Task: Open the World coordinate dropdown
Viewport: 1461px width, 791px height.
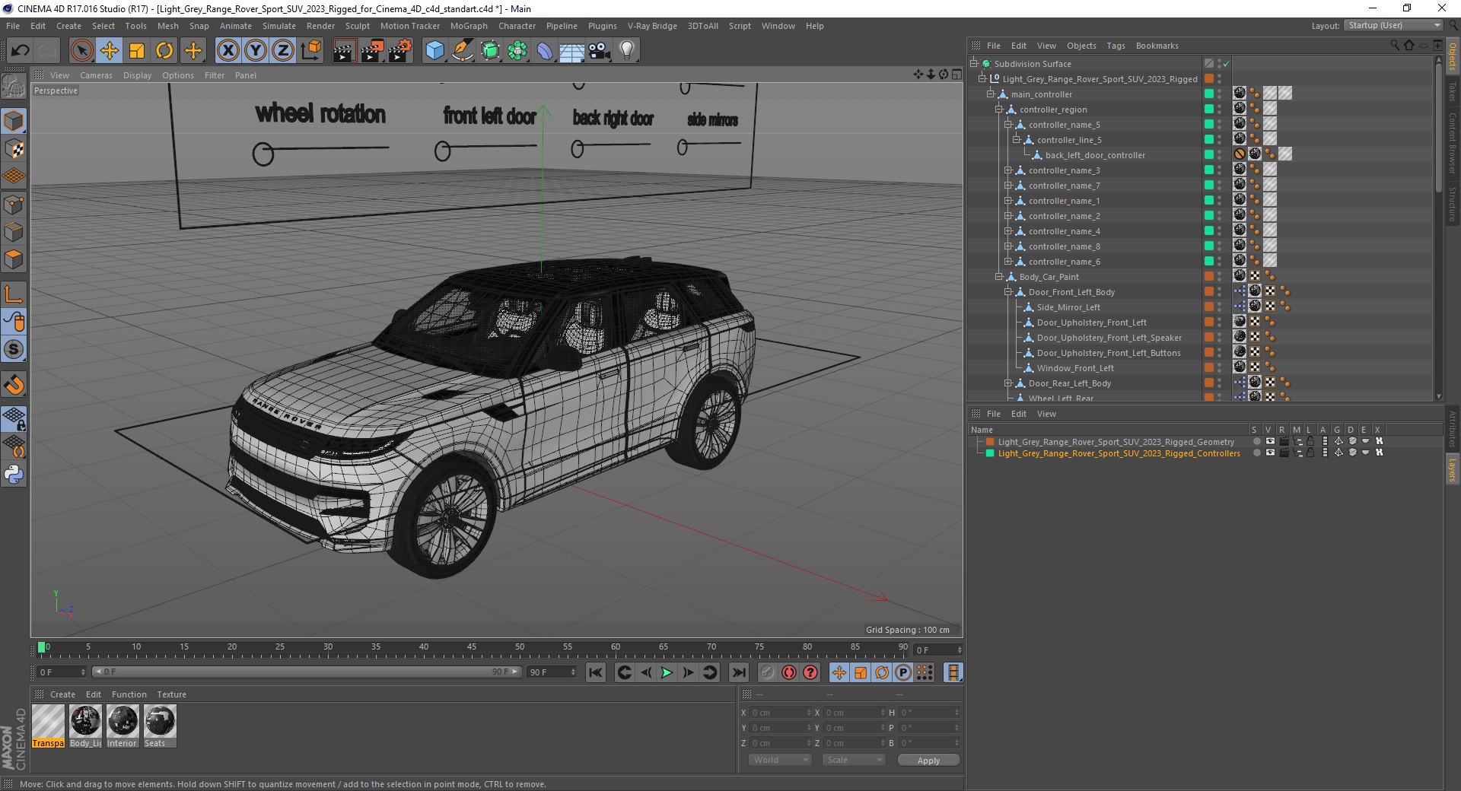Action: [x=779, y=760]
